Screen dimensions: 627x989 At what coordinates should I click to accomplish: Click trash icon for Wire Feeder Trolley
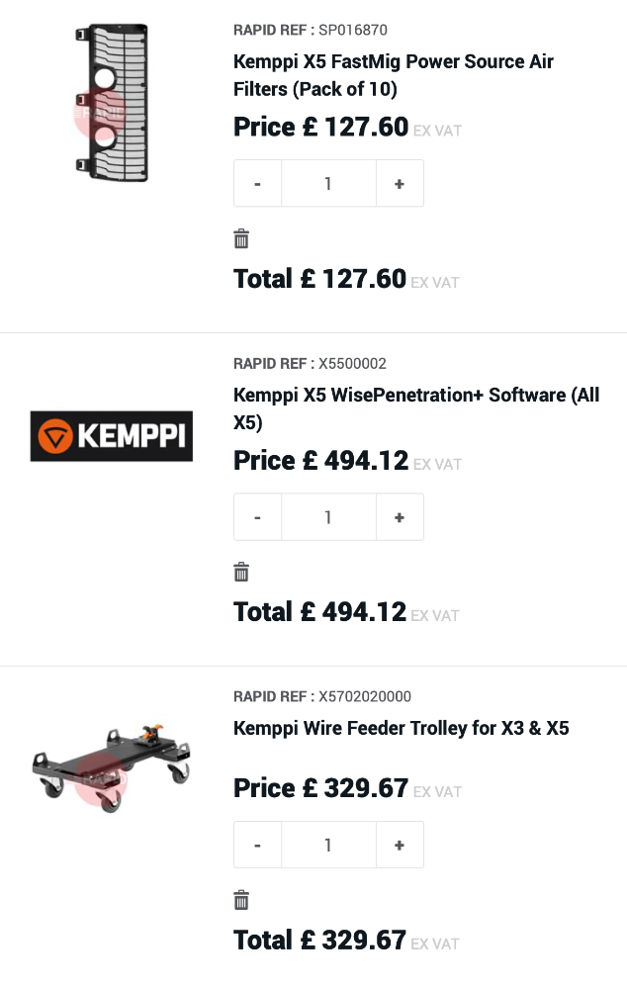(241, 900)
